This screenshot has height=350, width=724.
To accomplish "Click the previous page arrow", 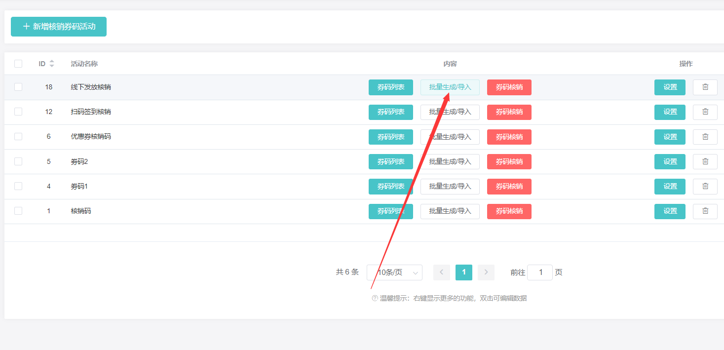I will click(x=441, y=272).
